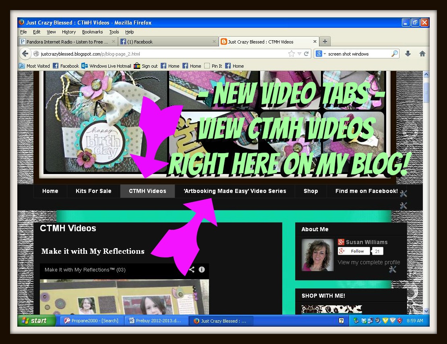Play the Make It with My Reflections video
Image resolution: width=447 pixels, height=344 pixels.
coord(124,296)
